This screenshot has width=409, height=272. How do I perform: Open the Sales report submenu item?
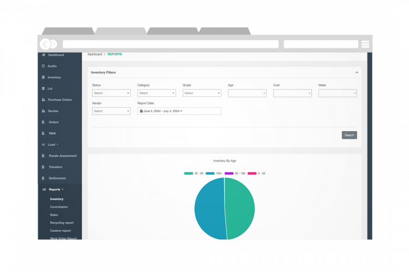(54, 215)
